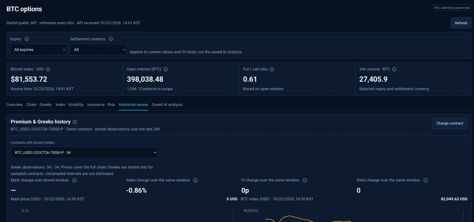Show info for Open interest (BTC)
This screenshot has height=222, width=474.
pos(166,69)
